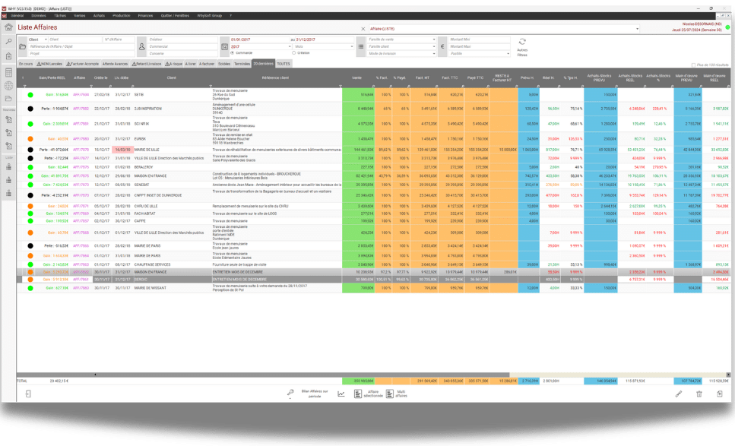Open the Affaire sélectionnée report icon
The image size is (735, 446).
click(x=358, y=394)
